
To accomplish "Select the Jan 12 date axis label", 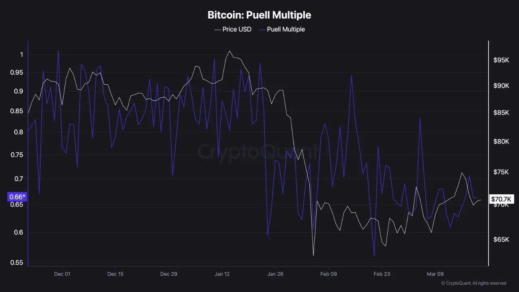I will click(x=222, y=274).
